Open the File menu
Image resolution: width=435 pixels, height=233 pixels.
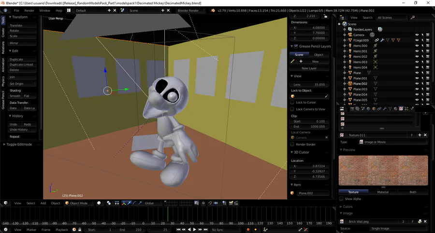coord(16,11)
